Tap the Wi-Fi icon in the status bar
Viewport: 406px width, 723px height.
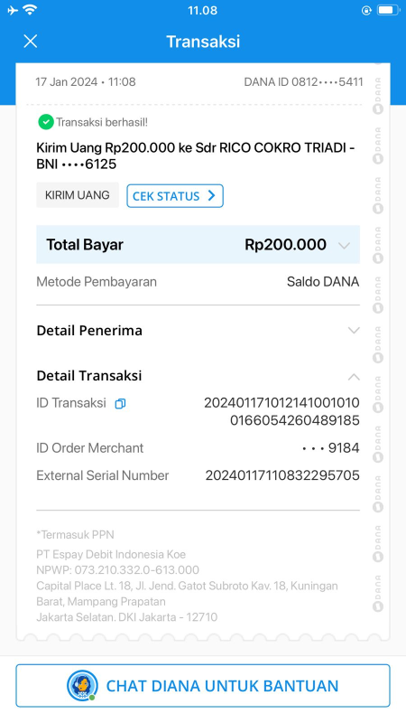click(x=31, y=10)
